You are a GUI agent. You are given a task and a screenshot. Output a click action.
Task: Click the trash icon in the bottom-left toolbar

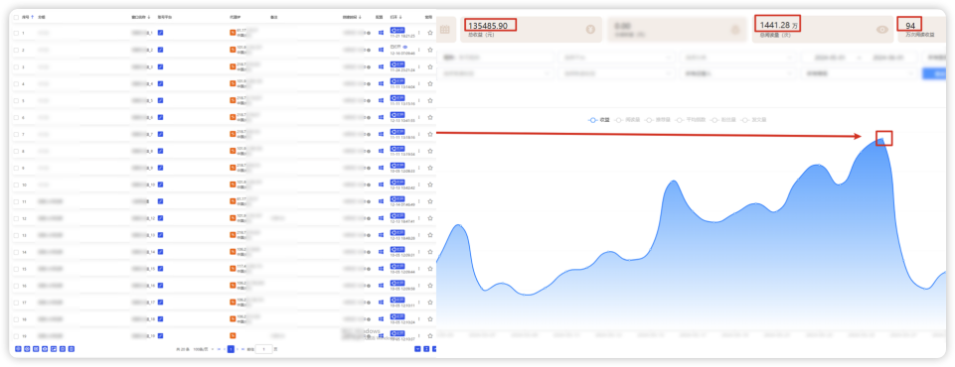click(72, 349)
